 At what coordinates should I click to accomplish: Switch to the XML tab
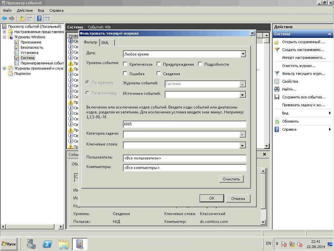click(105, 43)
